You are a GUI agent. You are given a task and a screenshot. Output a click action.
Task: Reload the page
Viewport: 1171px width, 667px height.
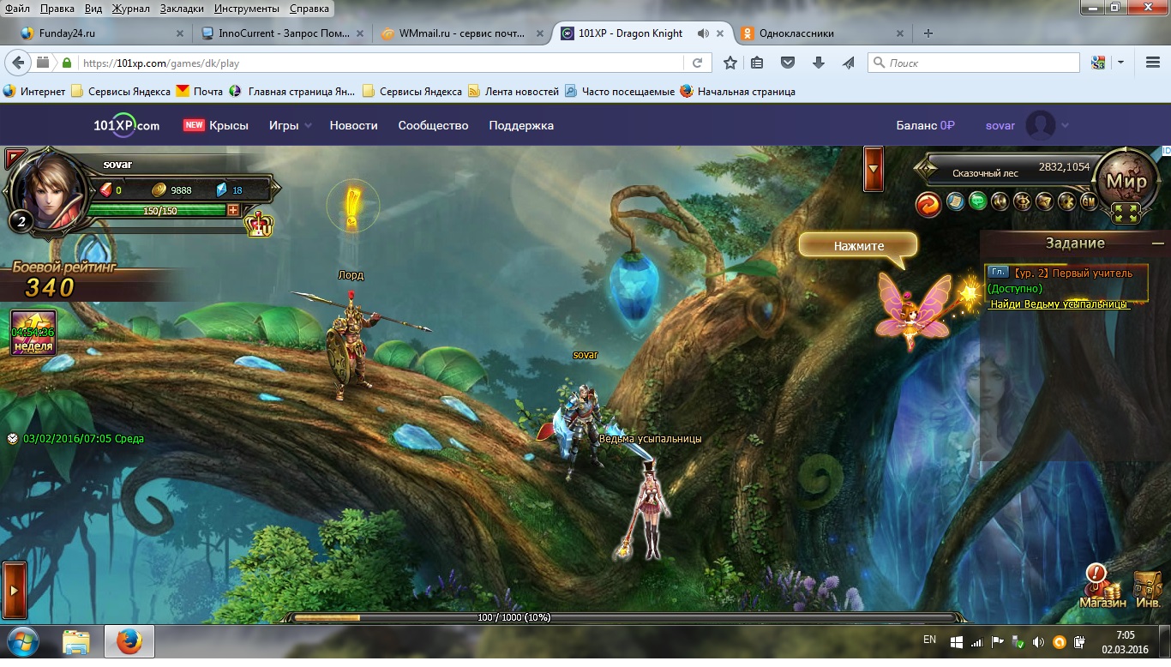coord(697,63)
